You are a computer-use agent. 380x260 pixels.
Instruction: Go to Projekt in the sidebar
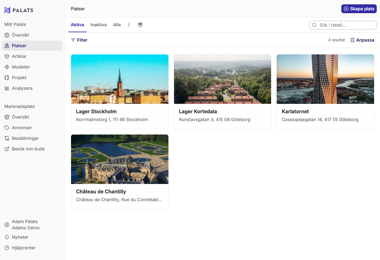(19, 78)
